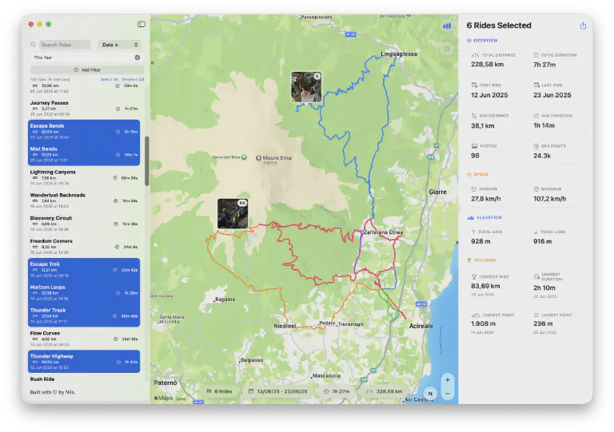The image size is (614, 432).
Task: Reset map orientation with compass icon
Action: click(429, 392)
